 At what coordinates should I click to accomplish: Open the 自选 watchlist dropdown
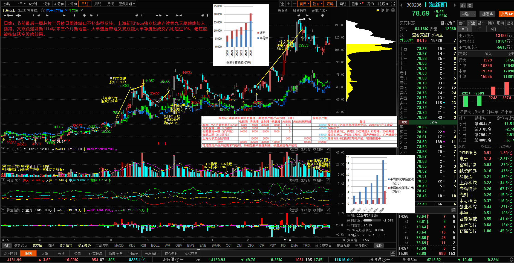tap(468, 14)
